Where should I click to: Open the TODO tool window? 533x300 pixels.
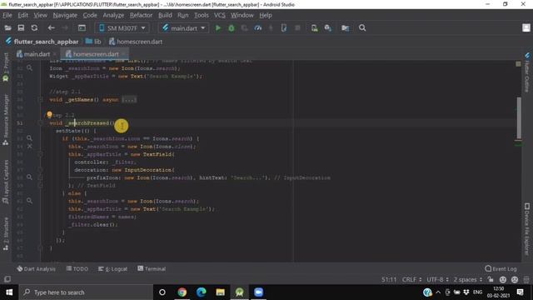[77, 268]
